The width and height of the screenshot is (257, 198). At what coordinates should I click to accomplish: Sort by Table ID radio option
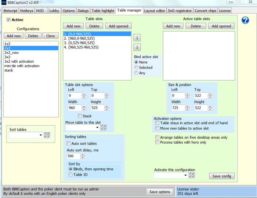[x=70, y=175]
